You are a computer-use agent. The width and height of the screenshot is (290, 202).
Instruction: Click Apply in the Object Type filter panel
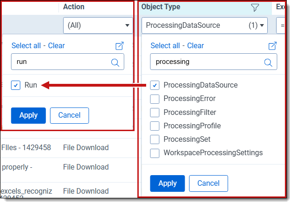coord(167,183)
